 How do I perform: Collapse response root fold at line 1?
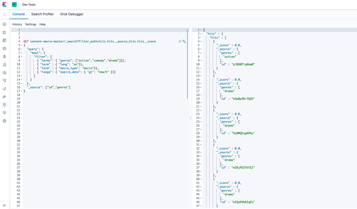click(201, 30)
